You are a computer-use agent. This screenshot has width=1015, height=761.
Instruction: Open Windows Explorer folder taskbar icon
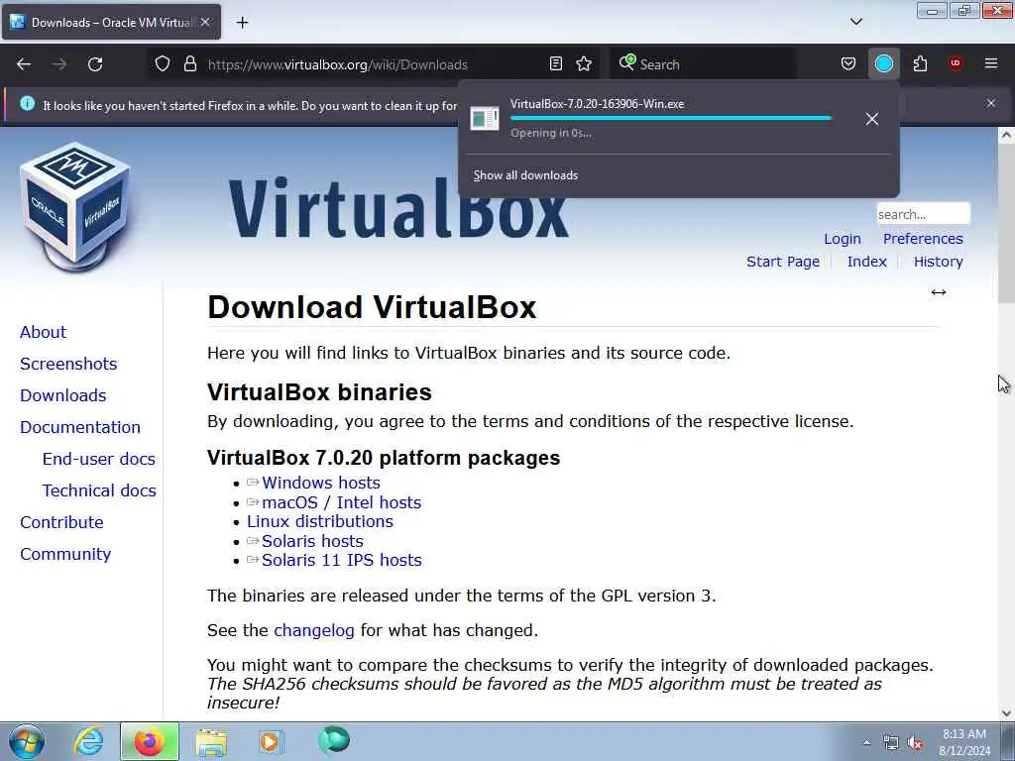point(211,742)
